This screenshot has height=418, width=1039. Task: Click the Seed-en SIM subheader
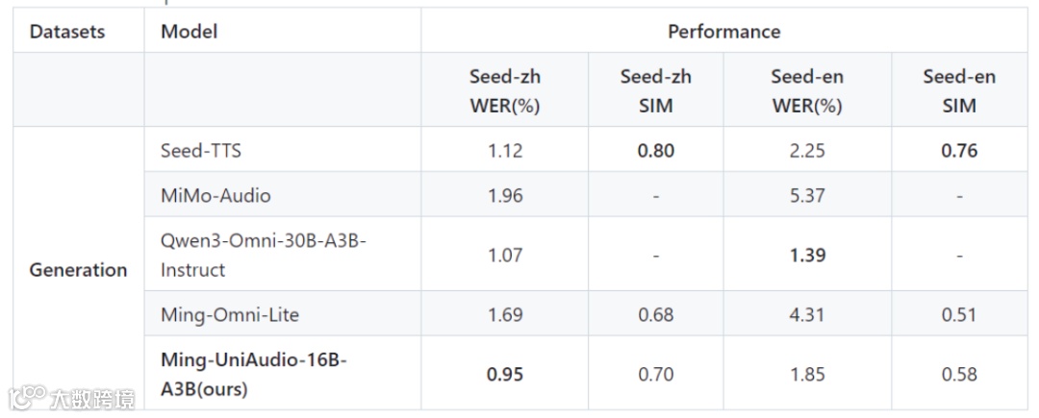[959, 90]
